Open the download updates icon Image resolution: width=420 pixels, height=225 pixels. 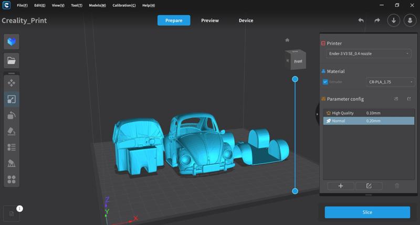coord(394,20)
